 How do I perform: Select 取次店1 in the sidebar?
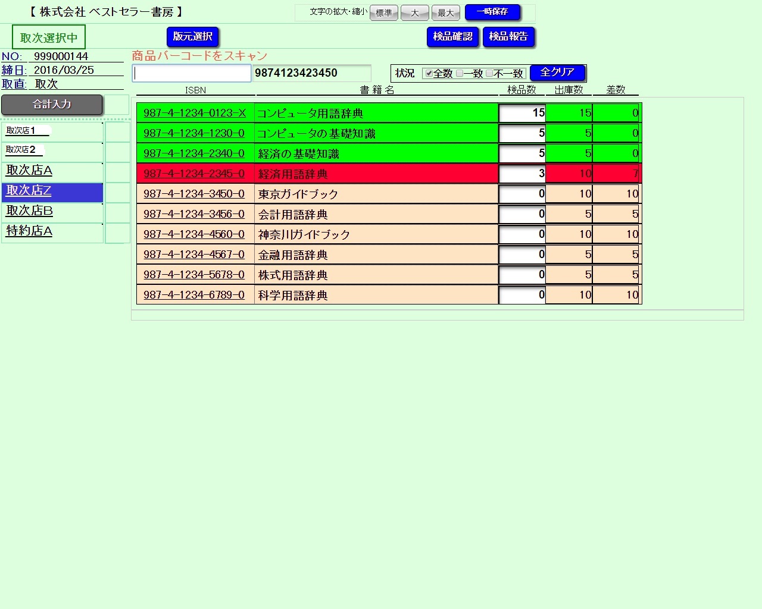click(21, 130)
